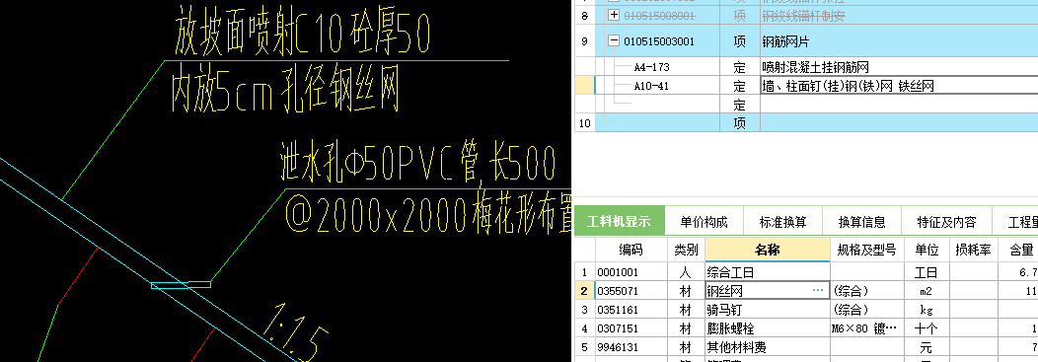Click row number 9 header

584,41
